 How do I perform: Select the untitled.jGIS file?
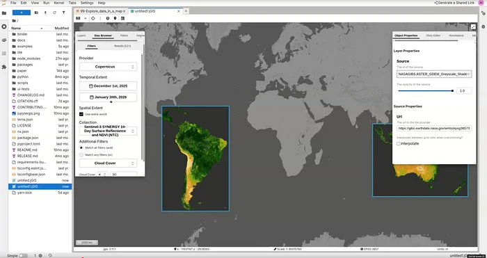[40, 180]
